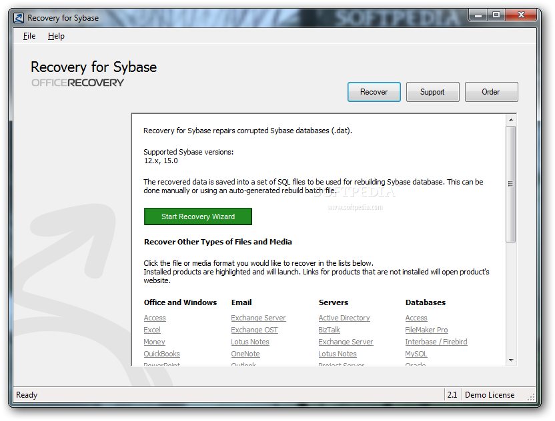
Task: Maximize the Recovery for Sybase window
Action: [496, 15]
